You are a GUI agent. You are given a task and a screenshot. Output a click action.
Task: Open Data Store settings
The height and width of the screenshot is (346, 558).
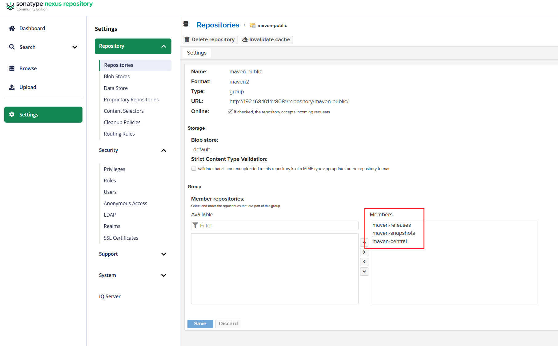(x=116, y=88)
